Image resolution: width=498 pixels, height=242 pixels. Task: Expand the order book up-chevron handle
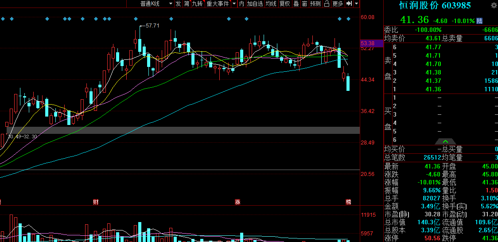(x=445, y=141)
